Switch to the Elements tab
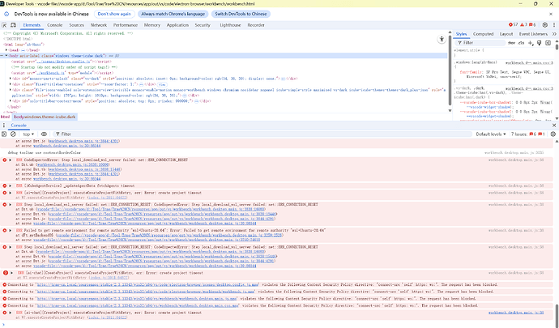Viewport: 559px width, 328px height. point(32,25)
